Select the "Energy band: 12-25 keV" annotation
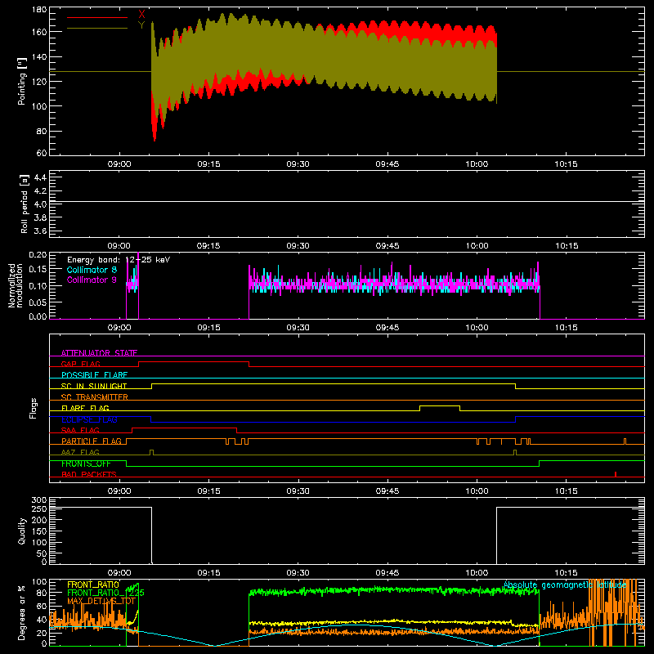Image resolution: width=654 pixels, height=654 pixels. click(119, 260)
